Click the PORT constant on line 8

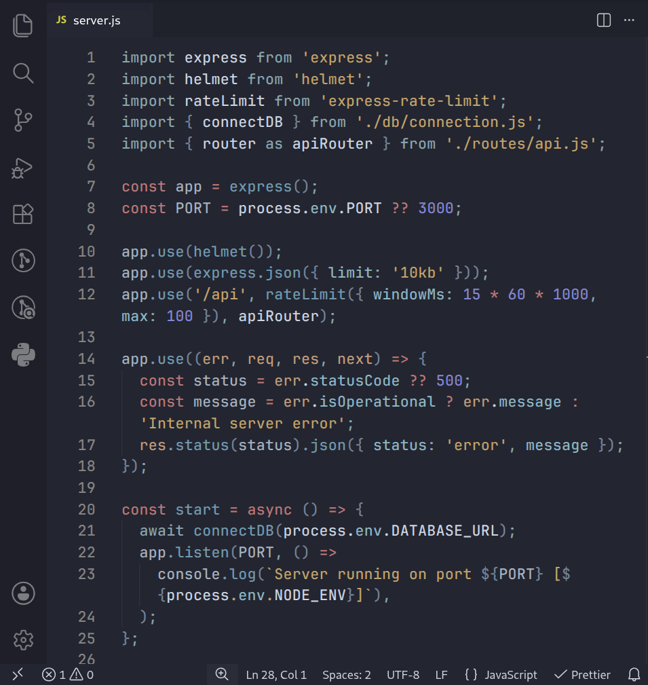(x=193, y=208)
